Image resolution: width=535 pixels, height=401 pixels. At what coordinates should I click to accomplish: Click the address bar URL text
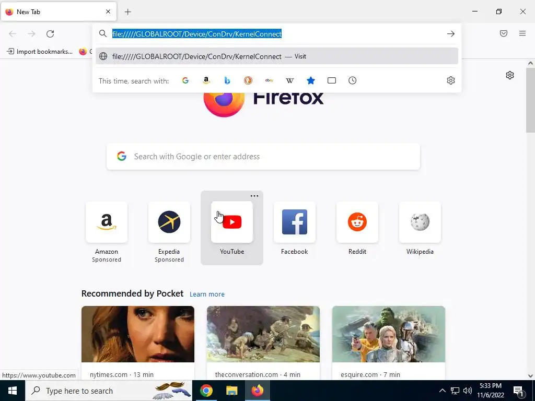[x=197, y=34]
